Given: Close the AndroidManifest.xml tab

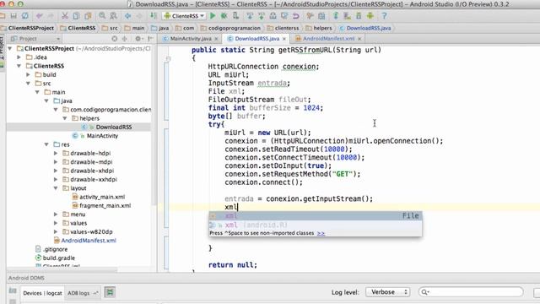Looking at the screenshot, I should [359, 39].
